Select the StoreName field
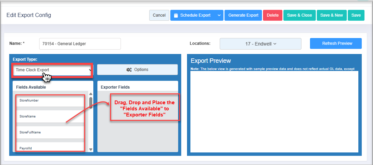 pyautogui.click(x=50, y=116)
